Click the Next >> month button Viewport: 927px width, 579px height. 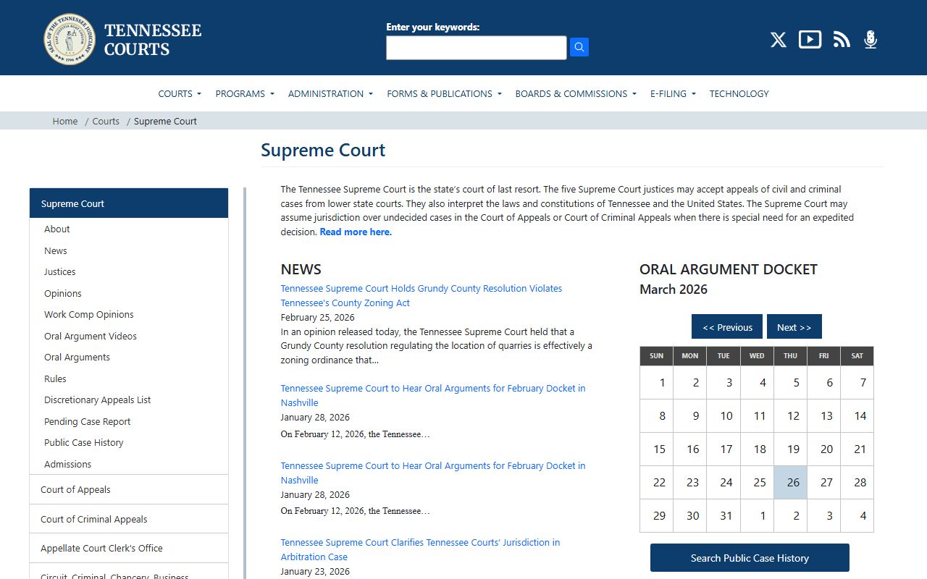point(794,326)
